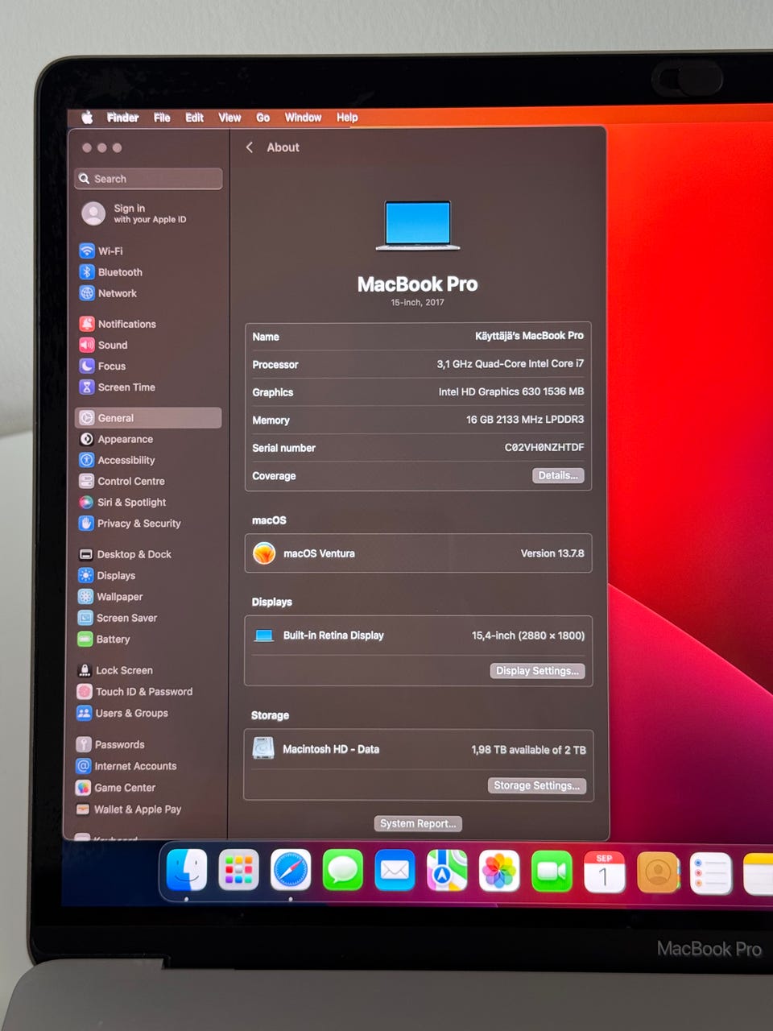Open Reminders from the Dock

coord(711,874)
